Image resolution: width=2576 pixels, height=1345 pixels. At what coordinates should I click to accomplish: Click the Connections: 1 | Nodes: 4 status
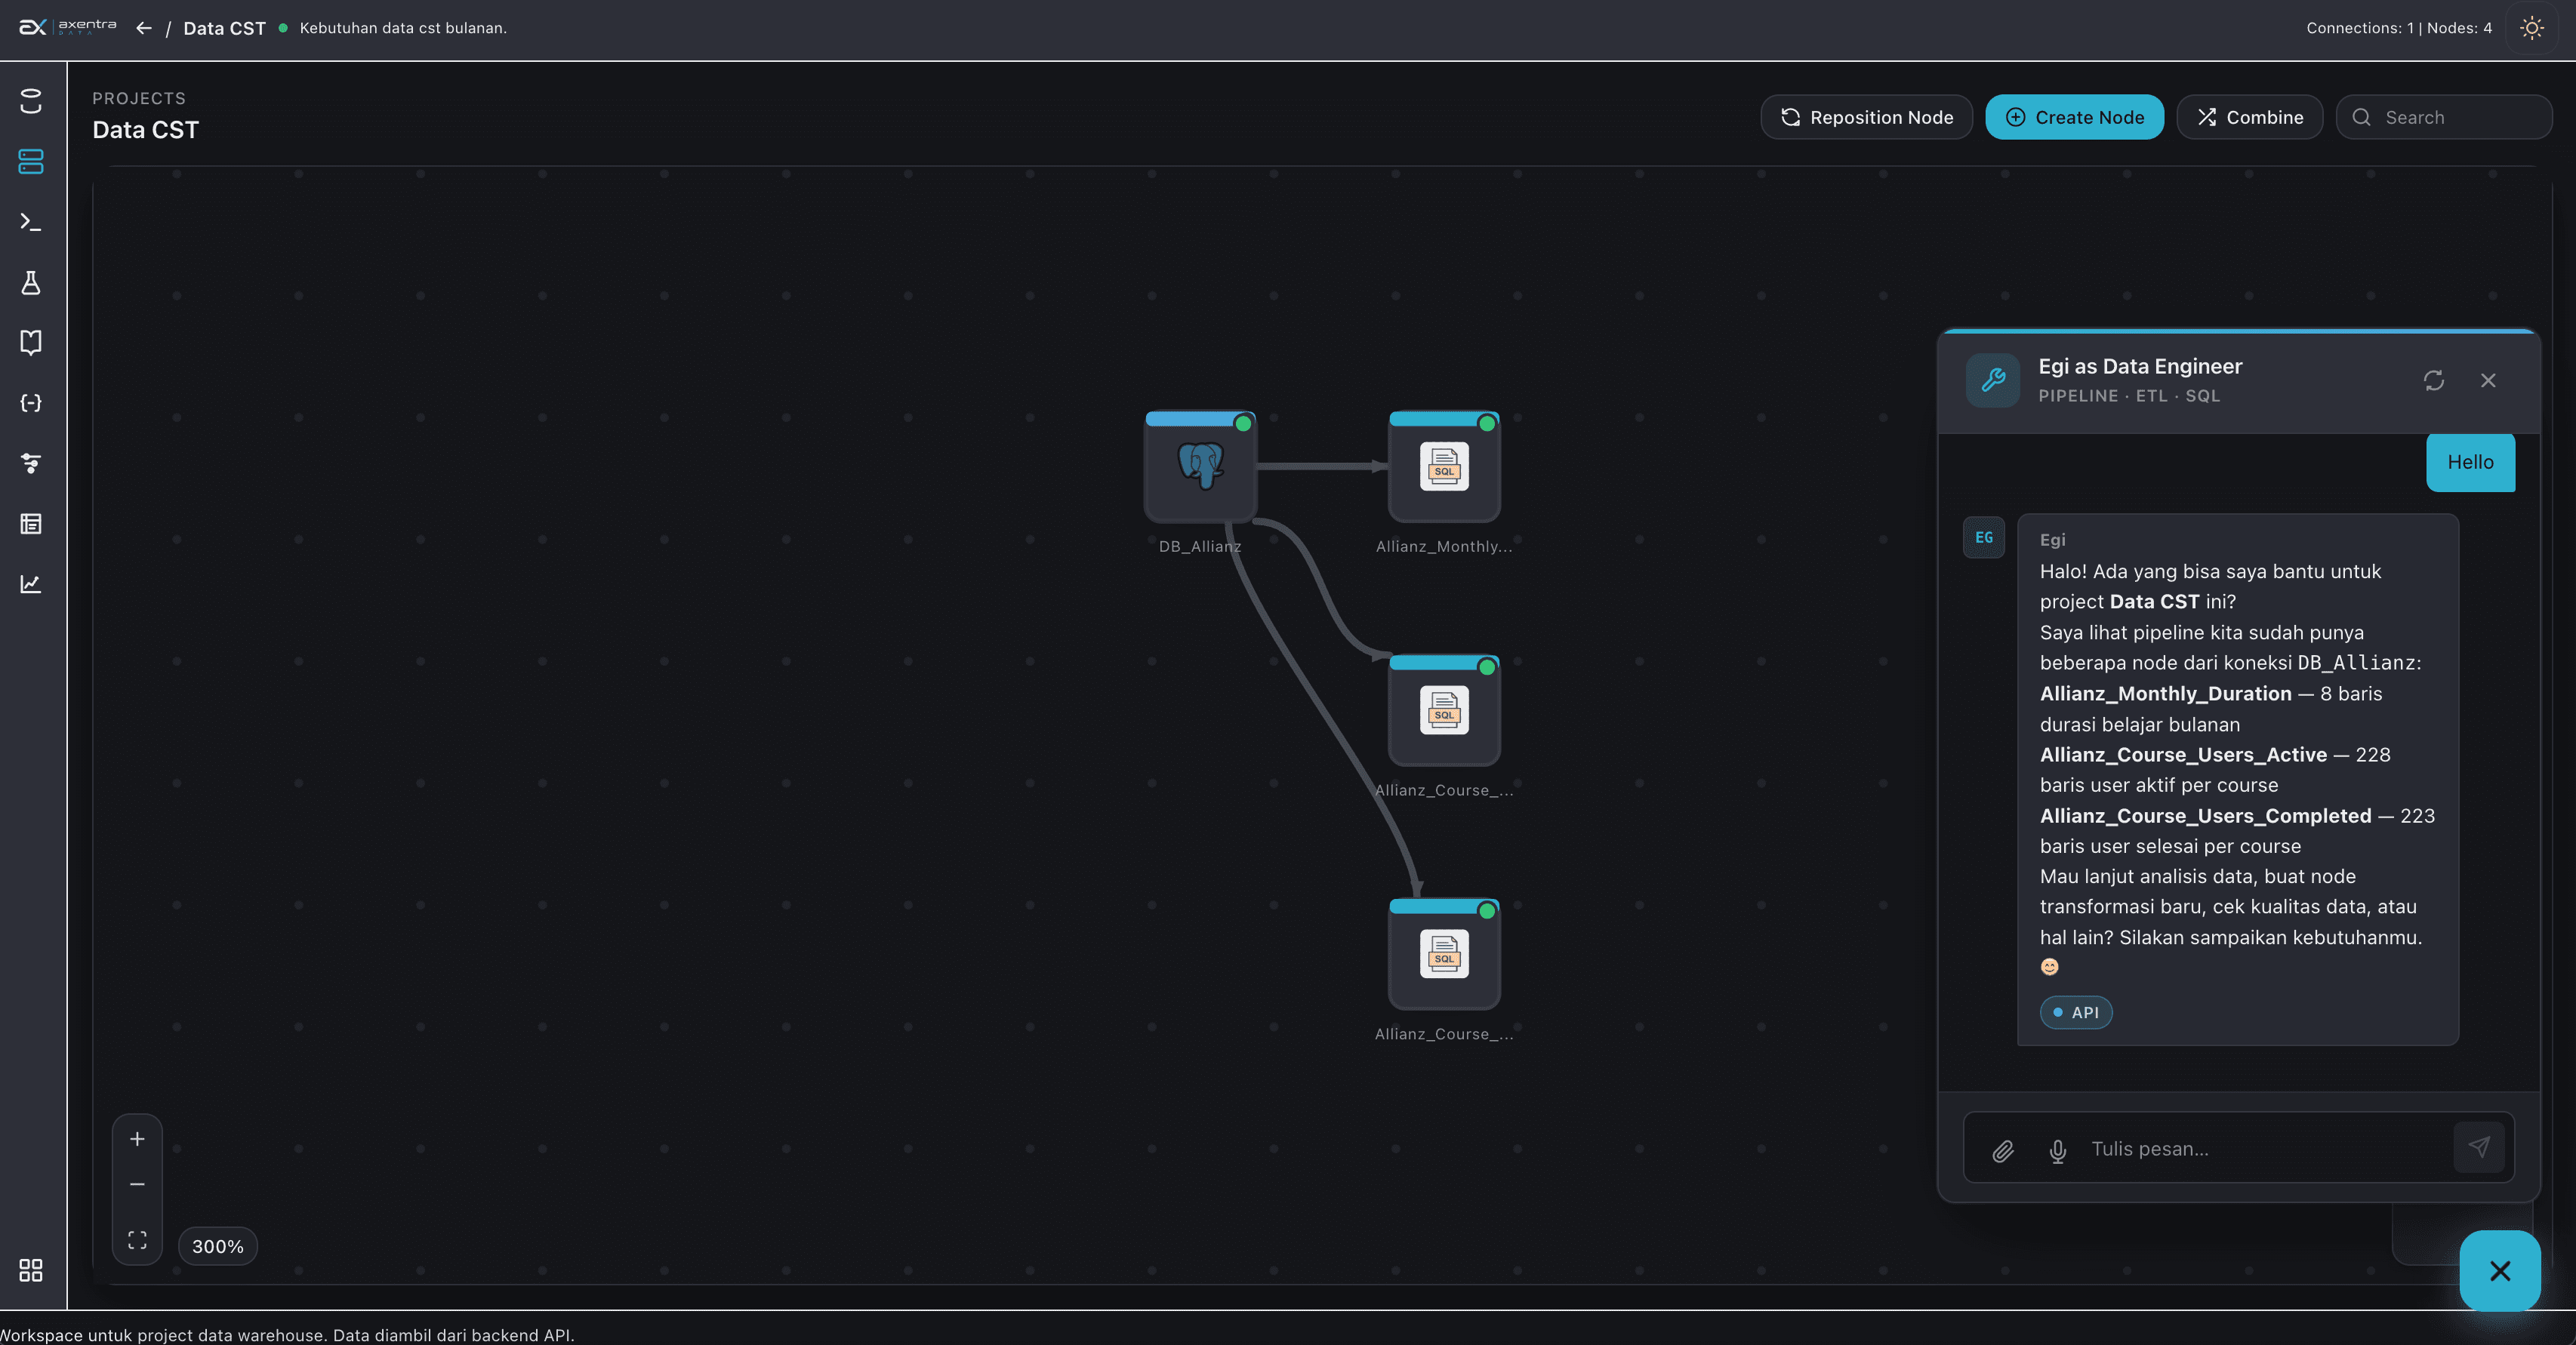pyautogui.click(x=2399, y=28)
